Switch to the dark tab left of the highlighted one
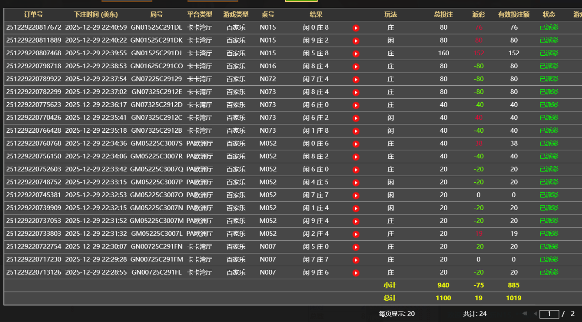The width and height of the screenshot is (582, 322). point(212,2)
